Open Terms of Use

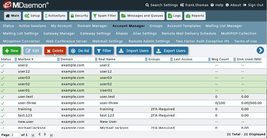[x=246, y=41]
